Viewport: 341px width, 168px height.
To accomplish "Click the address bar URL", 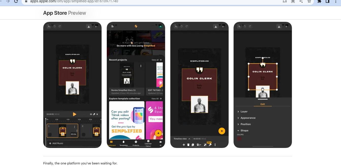I will pyautogui.click(x=74, y=1).
